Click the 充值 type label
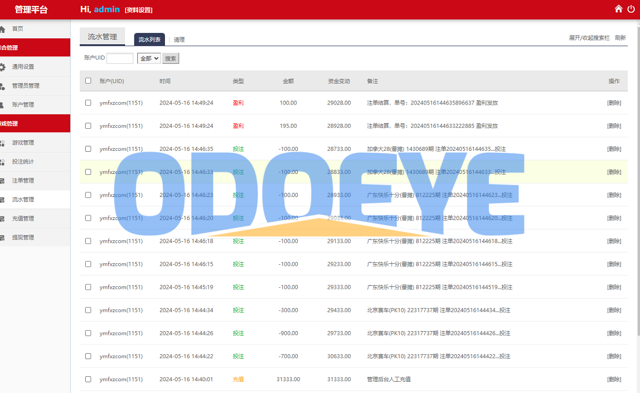Viewport: 640px width, 393px height. tap(238, 380)
